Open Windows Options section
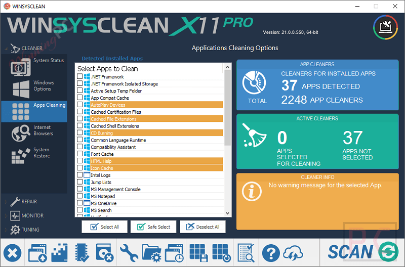Image resolution: width=405 pixels, height=267 pixels. point(34,88)
